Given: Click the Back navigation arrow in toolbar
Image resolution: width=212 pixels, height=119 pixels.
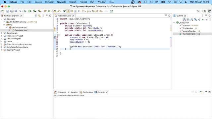Looking at the screenshot, I should point(100,11).
